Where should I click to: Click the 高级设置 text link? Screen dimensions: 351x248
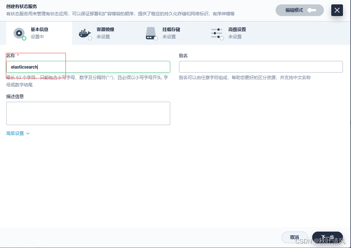click(15, 133)
